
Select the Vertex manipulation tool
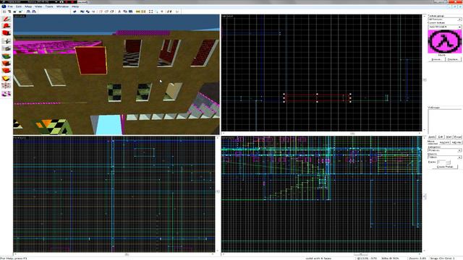tap(7, 86)
